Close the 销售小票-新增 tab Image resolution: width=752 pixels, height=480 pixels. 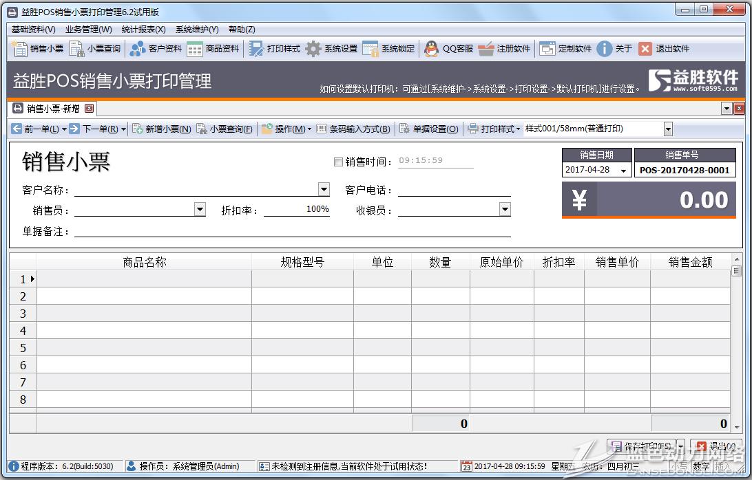(89, 109)
